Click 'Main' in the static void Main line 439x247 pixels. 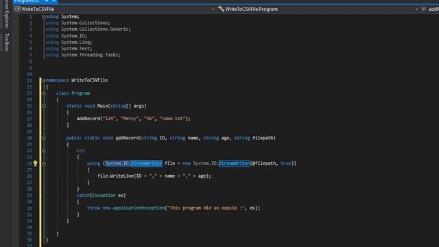(102, 106)
